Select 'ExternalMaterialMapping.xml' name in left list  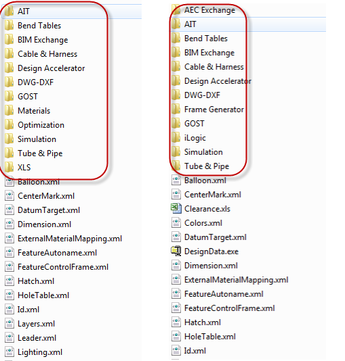[x=70, y=239]
